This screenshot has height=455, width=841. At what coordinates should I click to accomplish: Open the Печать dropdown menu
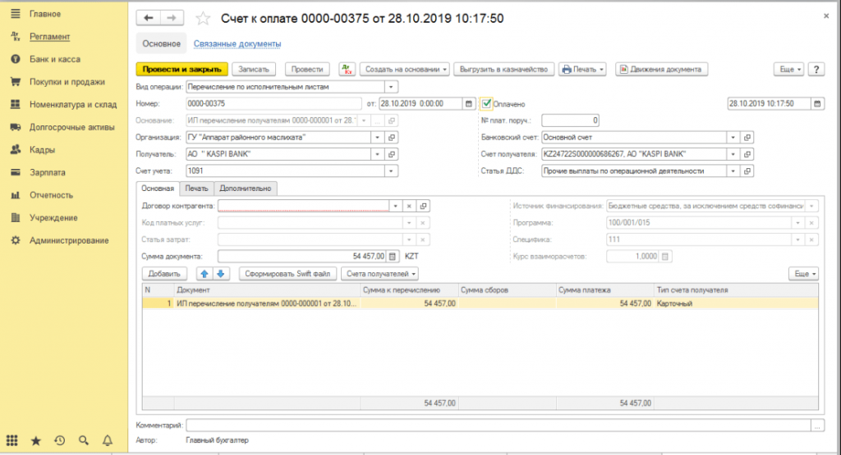click(582, 70)
